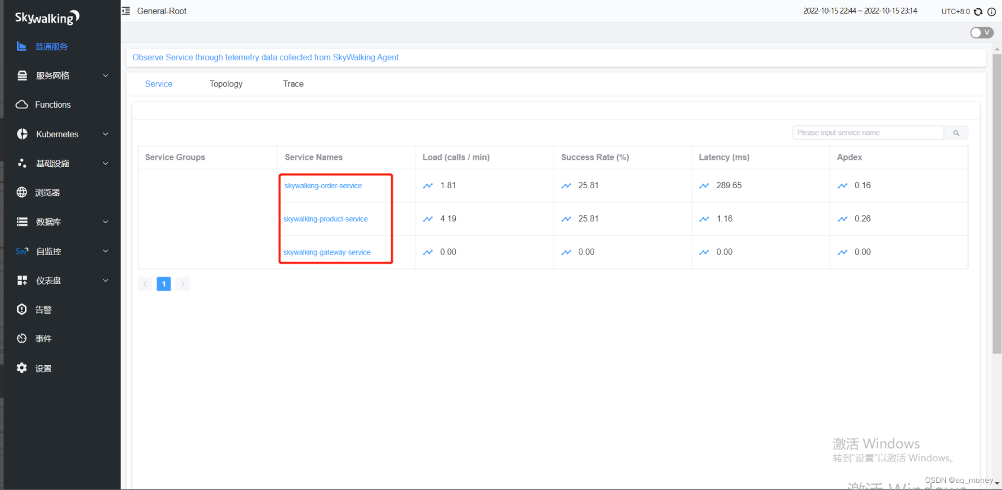Click the vertical page scrollbar
The height and width of the screenshot is (490, 1002).
click(x=997, y=204)
